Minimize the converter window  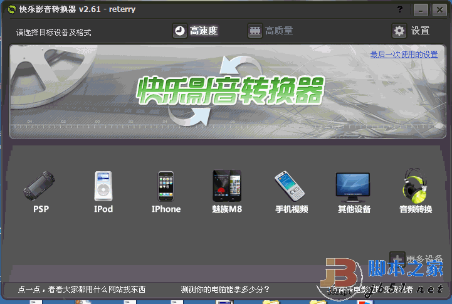pos(421,10)
